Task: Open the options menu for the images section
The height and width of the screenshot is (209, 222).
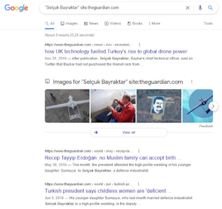Action: tap(191, 82)
